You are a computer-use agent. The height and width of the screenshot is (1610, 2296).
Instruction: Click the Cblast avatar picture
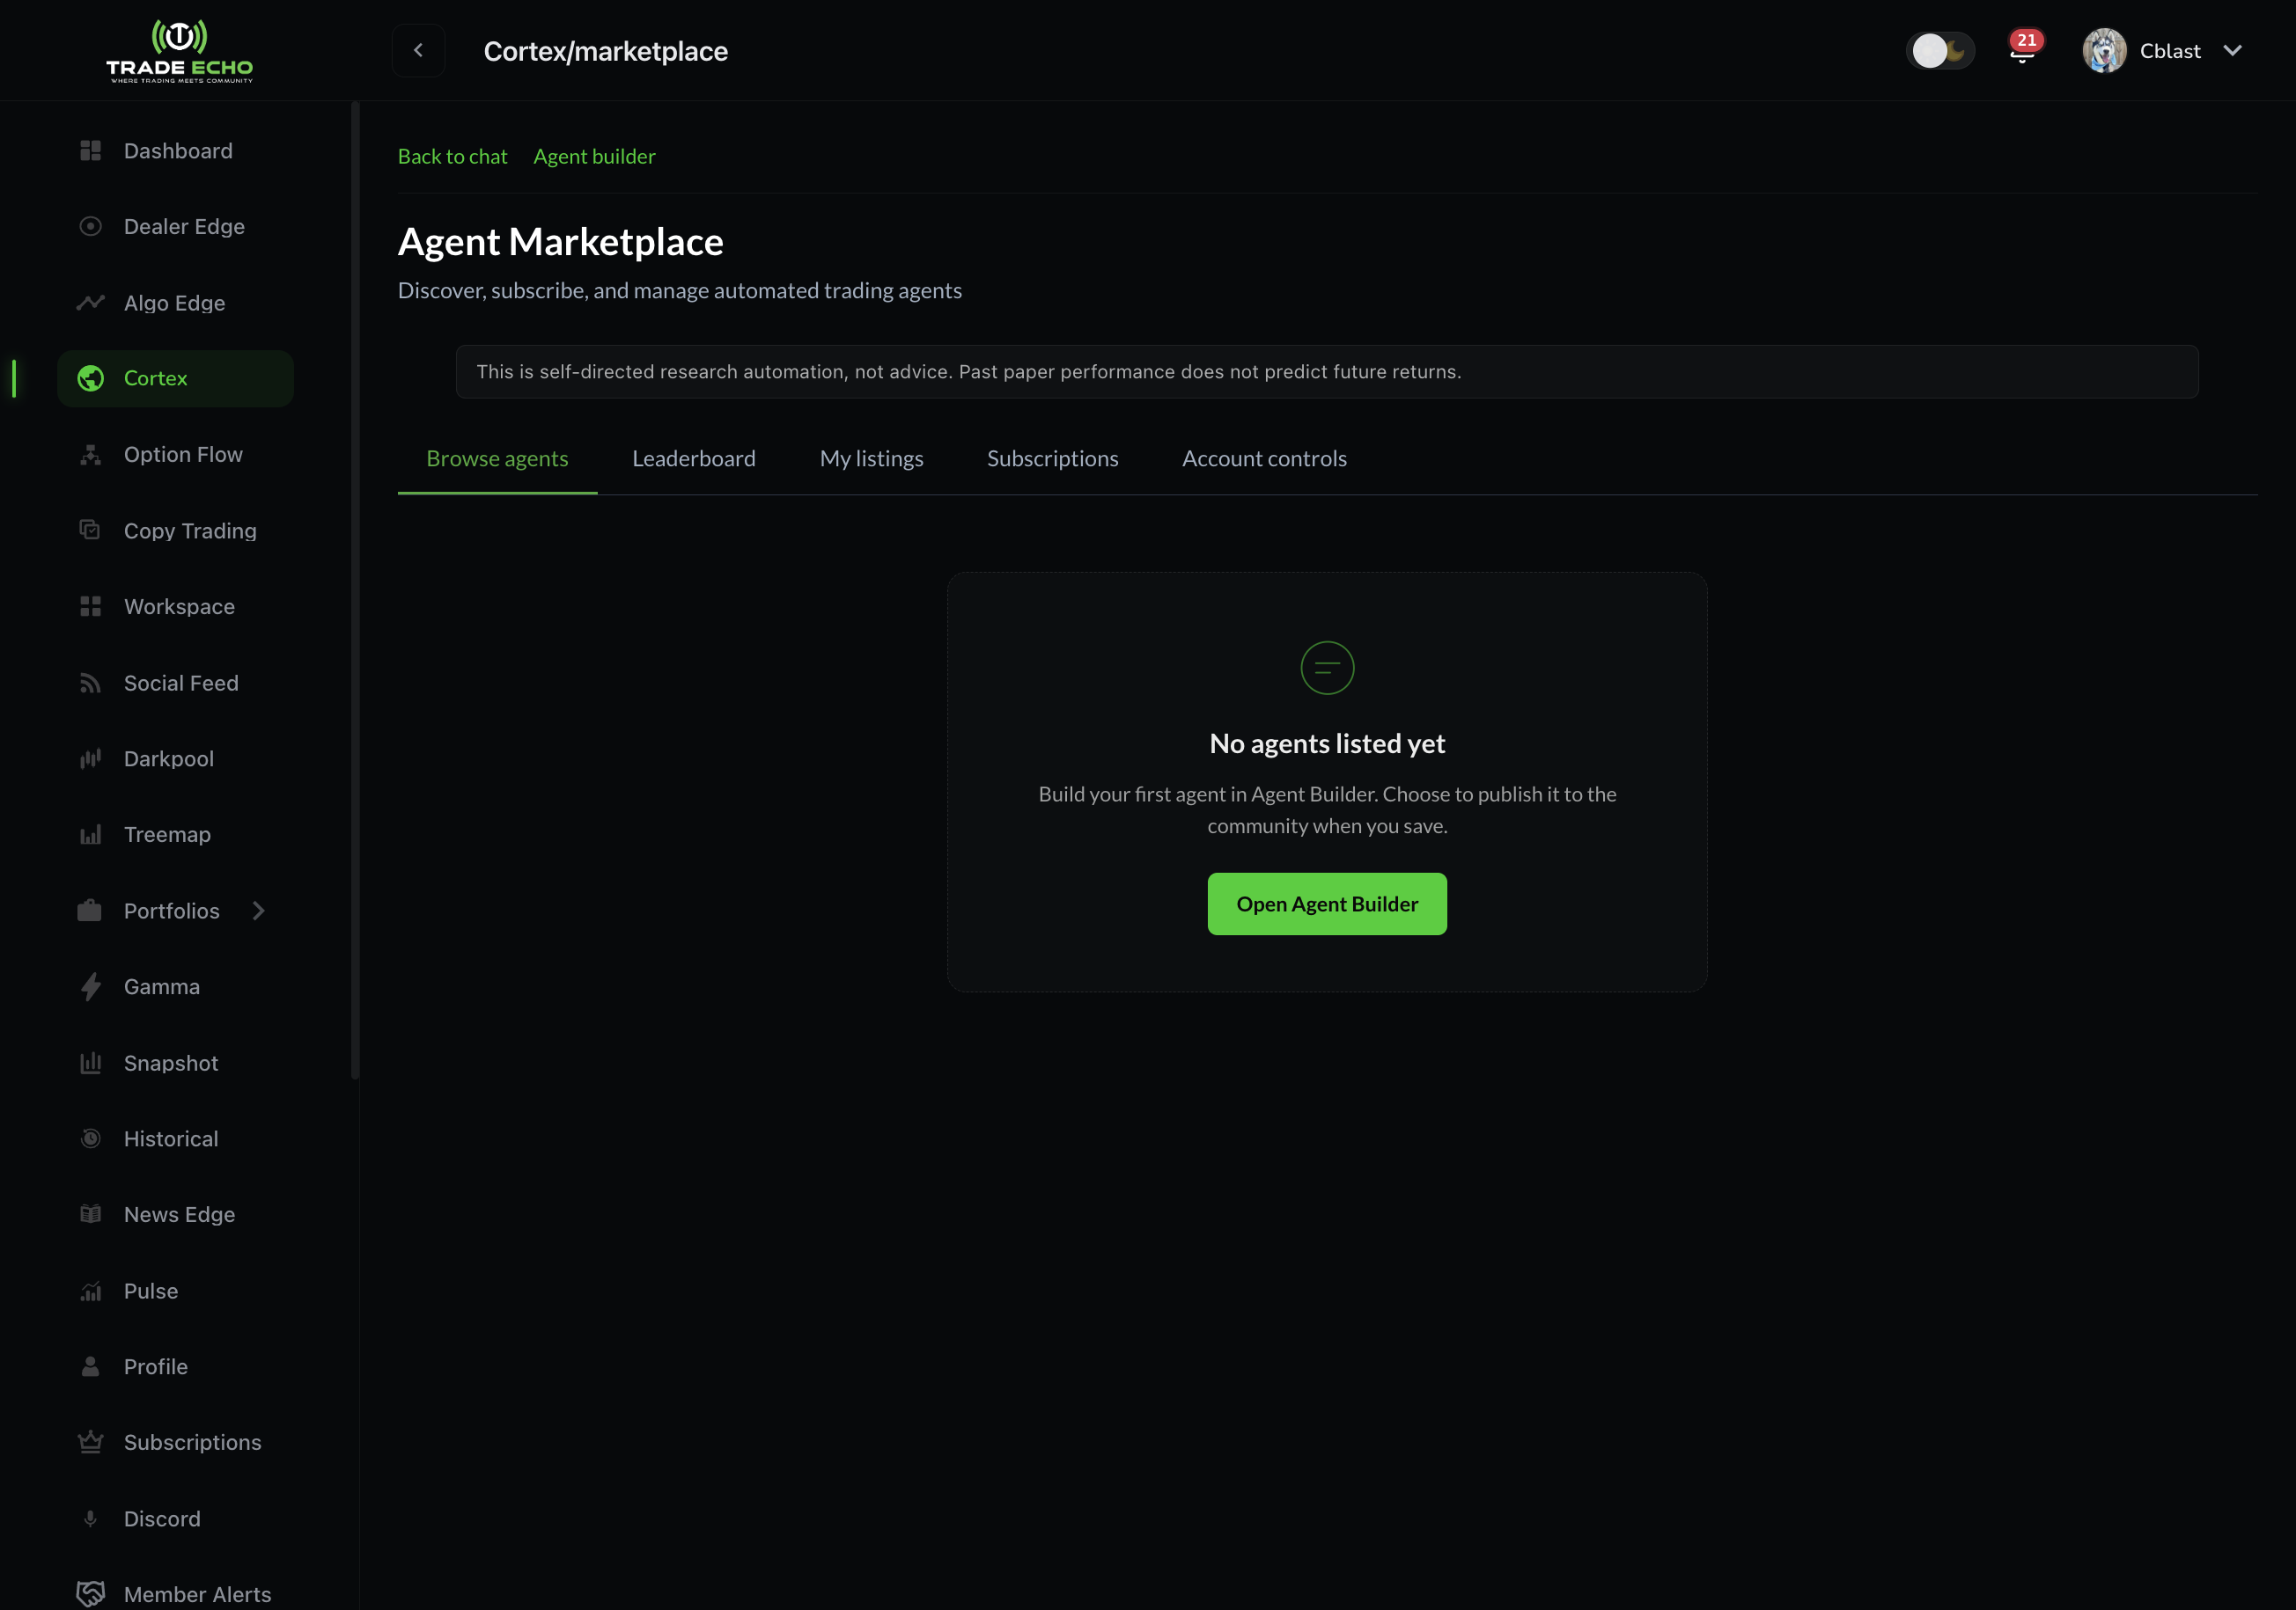[2104, 50]
